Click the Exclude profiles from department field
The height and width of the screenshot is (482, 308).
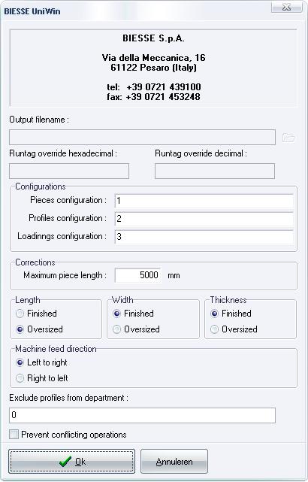[x=142, y=415]
